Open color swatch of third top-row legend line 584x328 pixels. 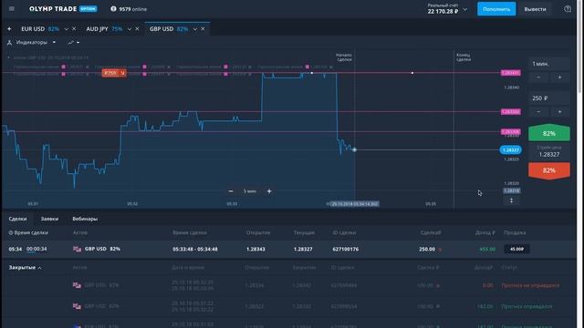(225, 67)
